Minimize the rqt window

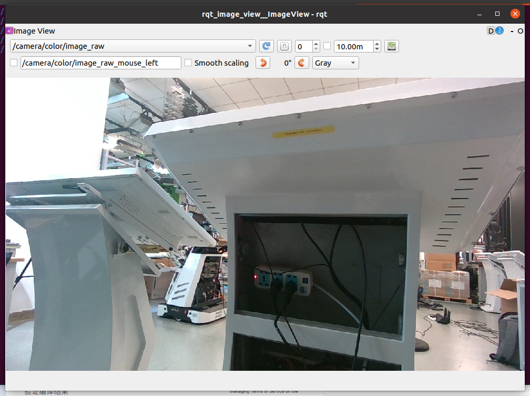480,14
